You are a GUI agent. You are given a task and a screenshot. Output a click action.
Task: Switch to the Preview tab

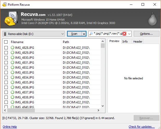[114, 41]
